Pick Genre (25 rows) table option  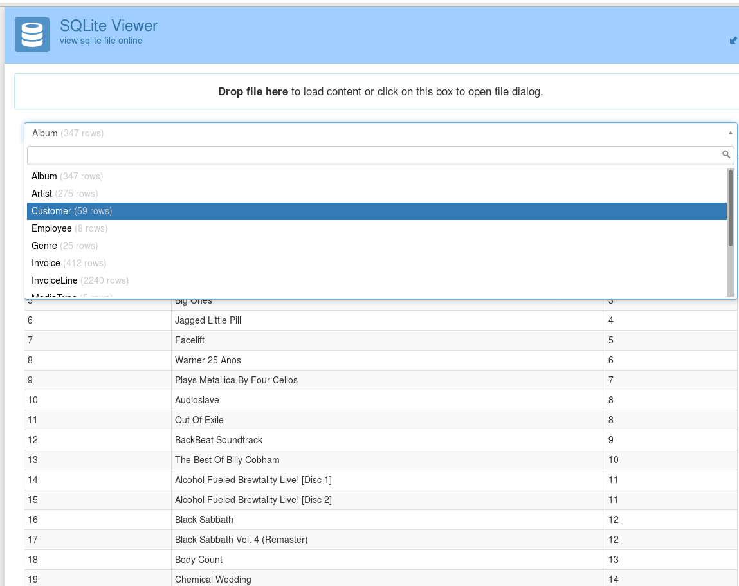pyautogui.click(x=376, y=246)
